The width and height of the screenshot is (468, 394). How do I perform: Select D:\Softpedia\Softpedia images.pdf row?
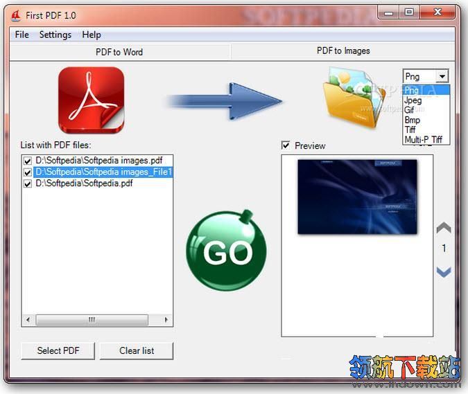98,161
